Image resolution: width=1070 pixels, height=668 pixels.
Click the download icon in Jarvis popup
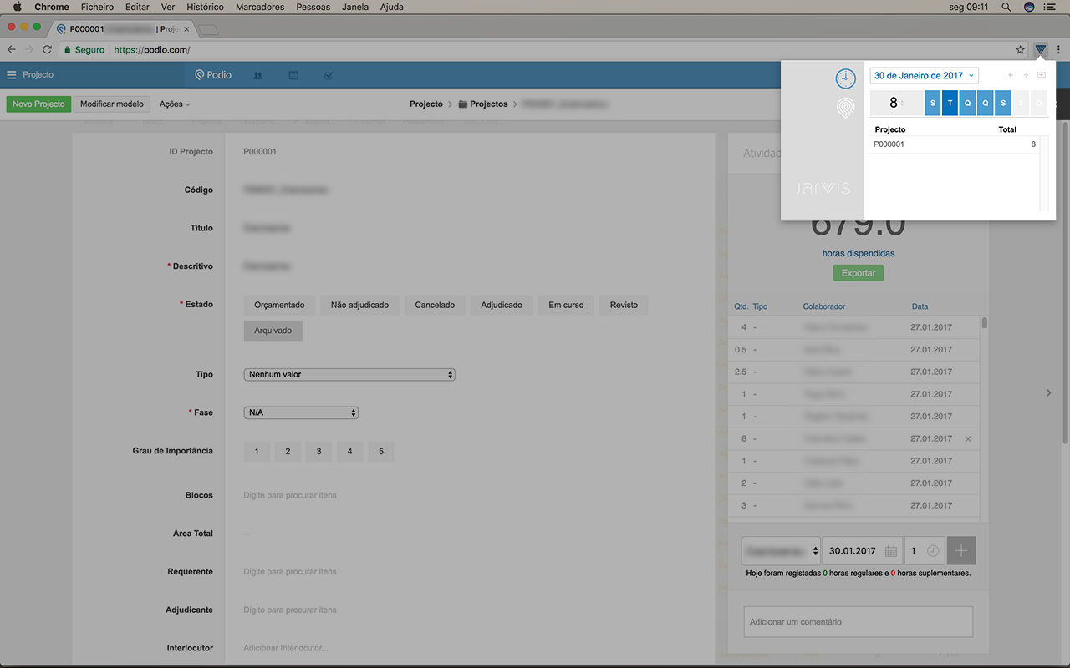point(1041,75)
